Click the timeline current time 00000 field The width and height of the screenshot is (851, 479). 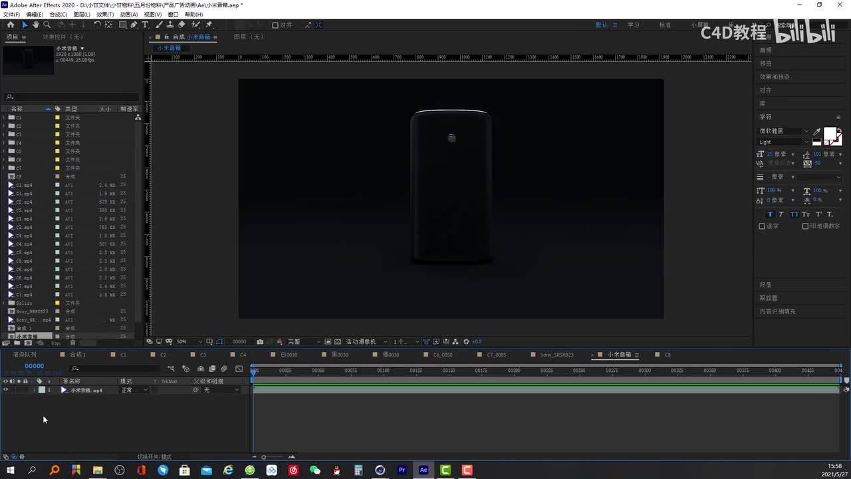34,366
